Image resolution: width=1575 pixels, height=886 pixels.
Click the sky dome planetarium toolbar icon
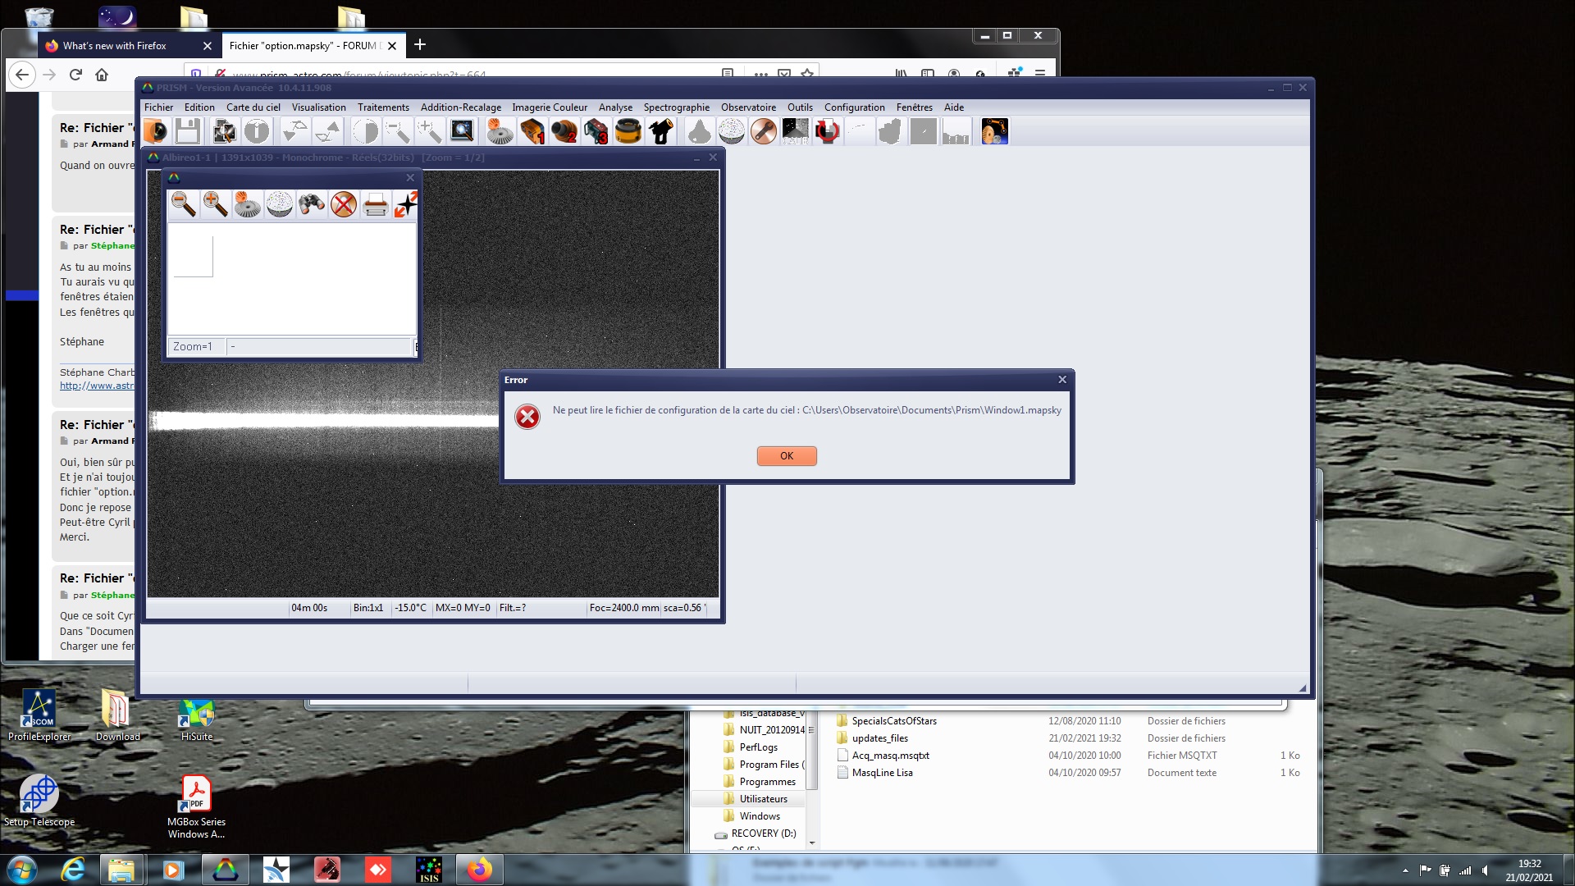click(731, 131)
